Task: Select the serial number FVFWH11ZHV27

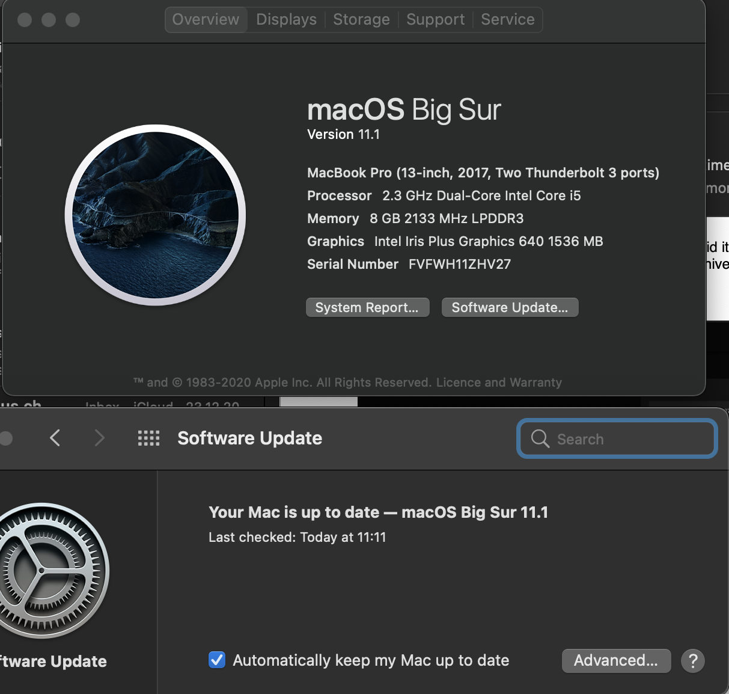Action: click(460, 264)
